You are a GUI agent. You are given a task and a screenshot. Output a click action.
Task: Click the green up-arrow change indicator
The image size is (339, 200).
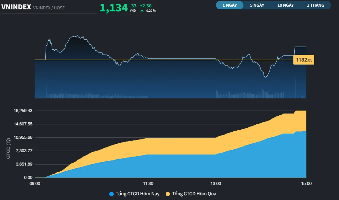tap(142, 11)
